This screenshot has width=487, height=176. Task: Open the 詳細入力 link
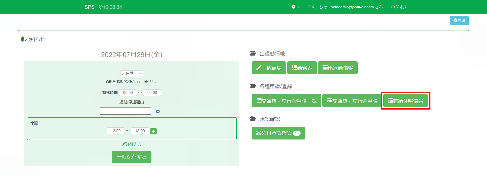(132, 144)
